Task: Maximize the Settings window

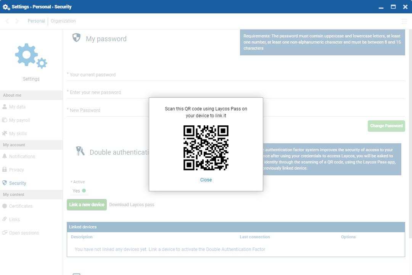Action: [393, 7]
